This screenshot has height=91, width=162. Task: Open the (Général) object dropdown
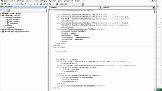100,8
